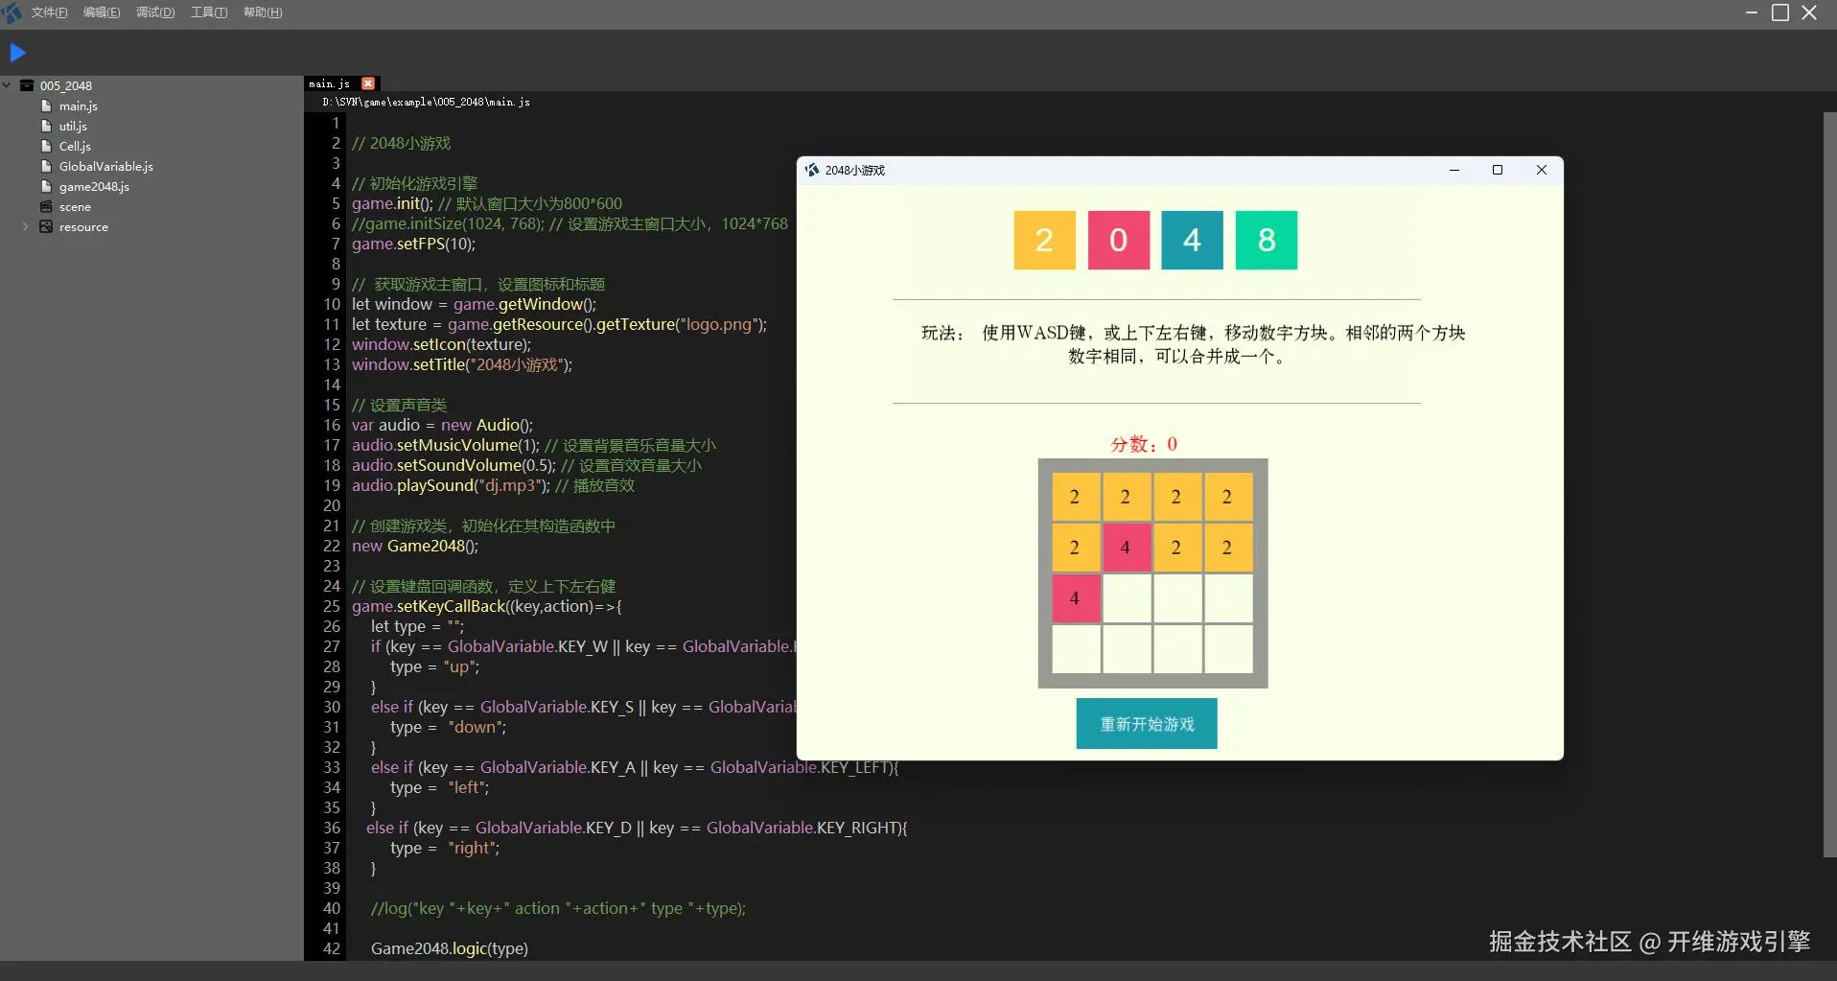Click the yellow 2 logo tile
The image size is (1837, 981).
[x=1044, y=241]
